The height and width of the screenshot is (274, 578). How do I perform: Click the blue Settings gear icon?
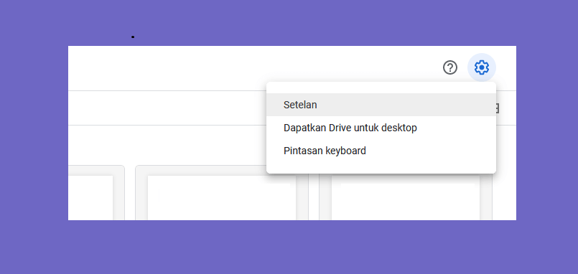pyautogui.click(x=481, y=67)
